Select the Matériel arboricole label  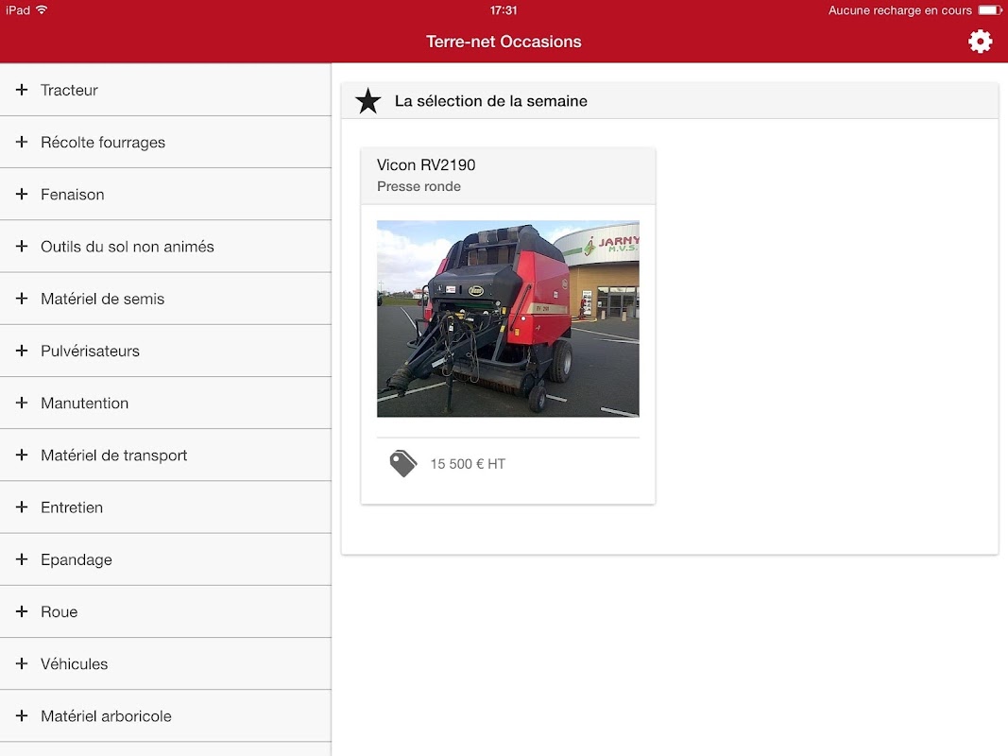click(106, 716)
